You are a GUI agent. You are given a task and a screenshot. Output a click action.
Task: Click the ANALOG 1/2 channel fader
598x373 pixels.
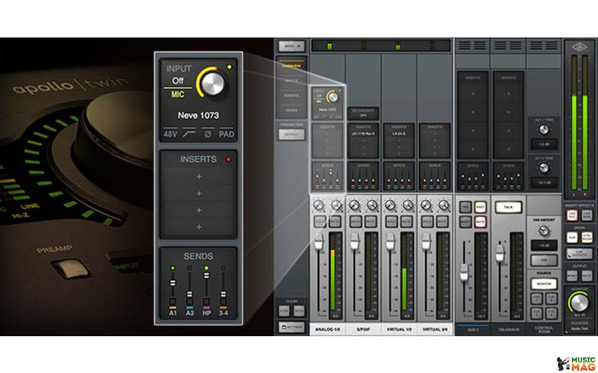[x=319, y=241]
